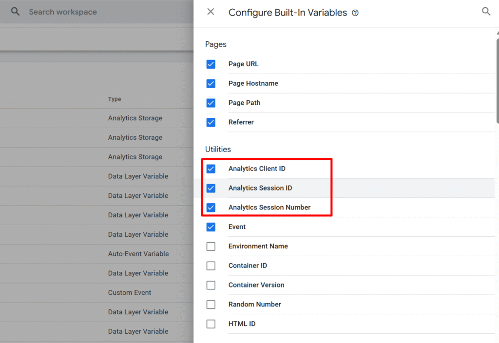This screenshot has height=343, width=499.
Task: Uncheck the Page URL checkbox
Action: pos(211,64)
